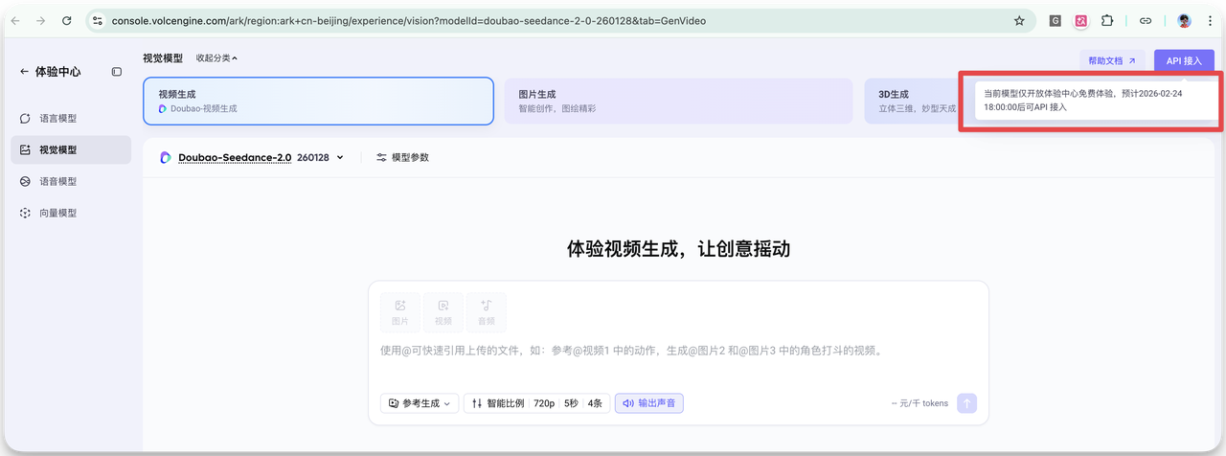Change the 720p resolution setting
The height and width of the screenshot is (456, 1226).
(544, 403)
